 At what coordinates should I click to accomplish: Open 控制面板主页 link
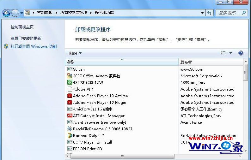tap(22, 27)
